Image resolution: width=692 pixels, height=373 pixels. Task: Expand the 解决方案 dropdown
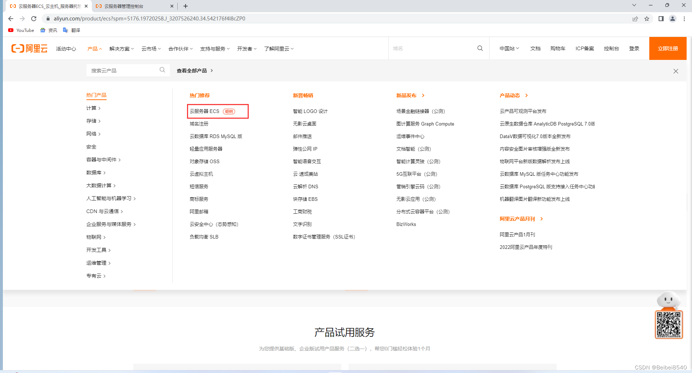click(121, 49)
